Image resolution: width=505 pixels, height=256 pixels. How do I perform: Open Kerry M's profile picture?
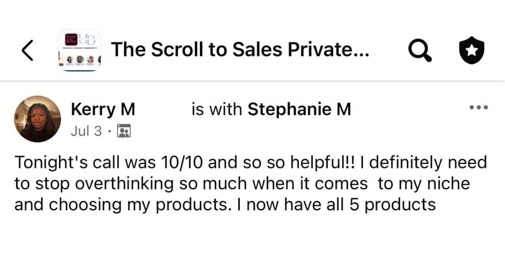coord(37,119)
